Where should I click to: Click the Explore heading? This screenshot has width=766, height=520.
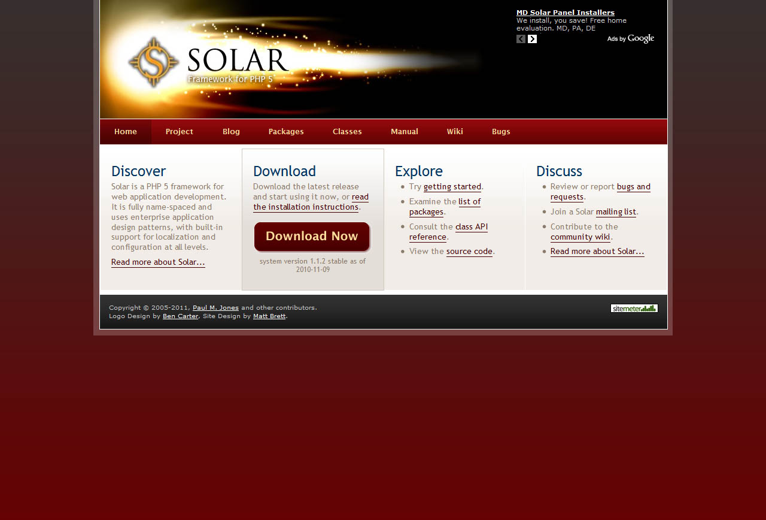click(x=419, y=171)
